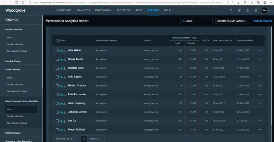Switch to the Remediation tab
274x142 pixels.
tap(103, 10)
